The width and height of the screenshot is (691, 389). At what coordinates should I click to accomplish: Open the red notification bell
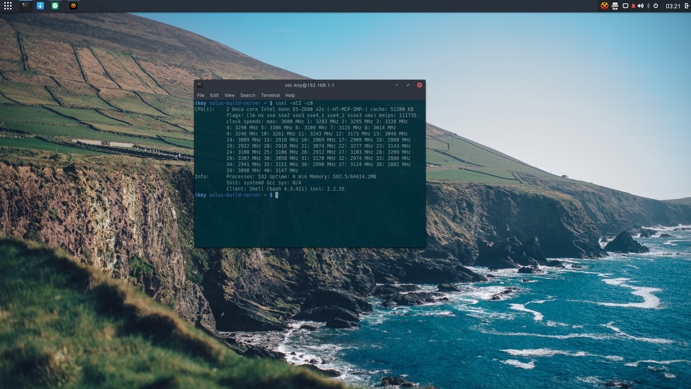633,6
